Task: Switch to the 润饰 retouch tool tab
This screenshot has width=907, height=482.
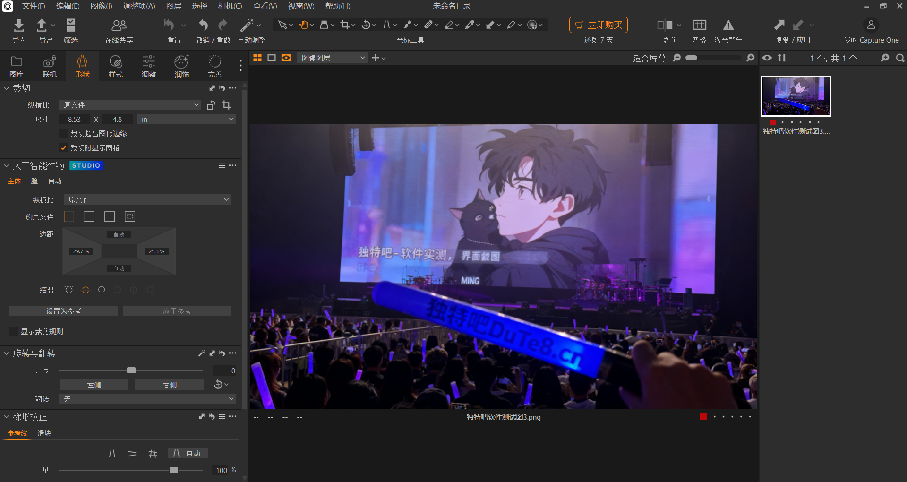Action: 181,66
